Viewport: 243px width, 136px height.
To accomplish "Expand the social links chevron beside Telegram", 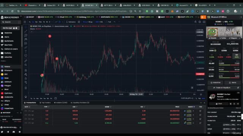I will pos(240,38).
